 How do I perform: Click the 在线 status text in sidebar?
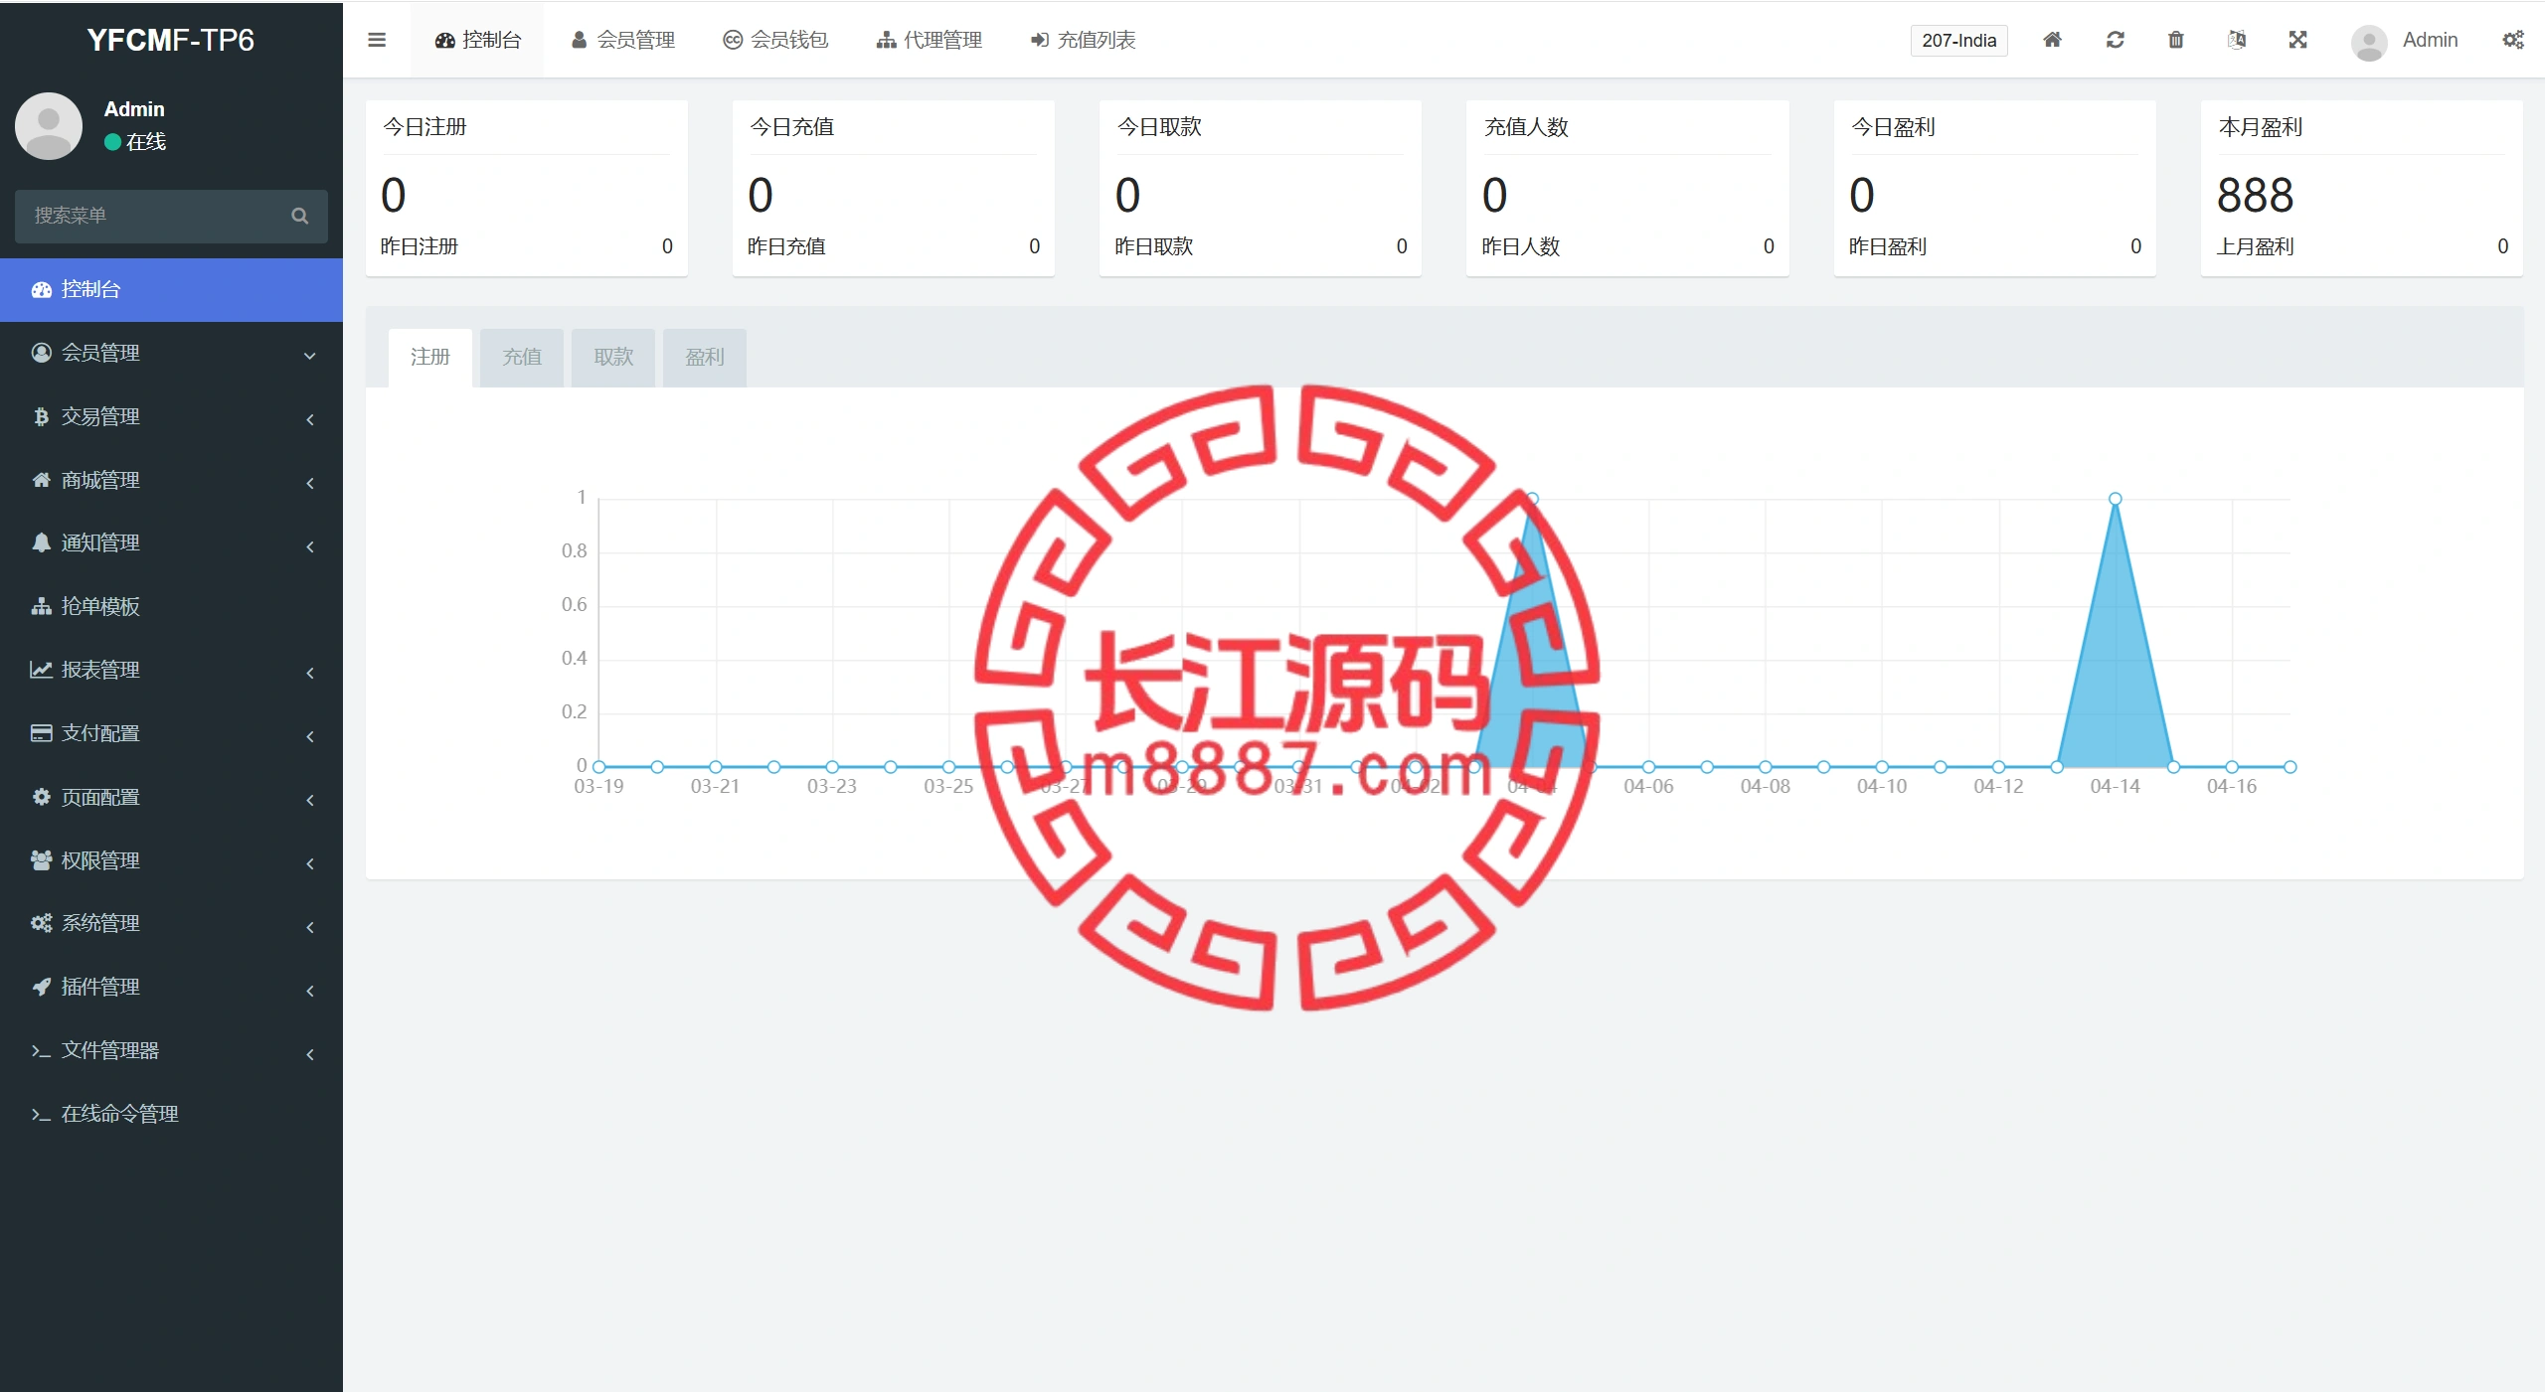[146, 142]
